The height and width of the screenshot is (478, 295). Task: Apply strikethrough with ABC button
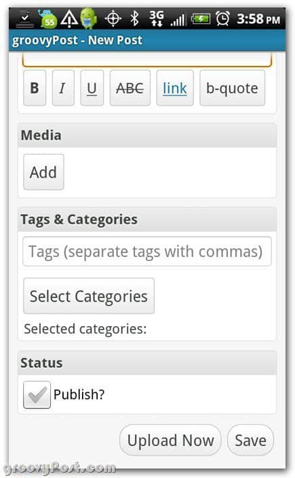130,87
